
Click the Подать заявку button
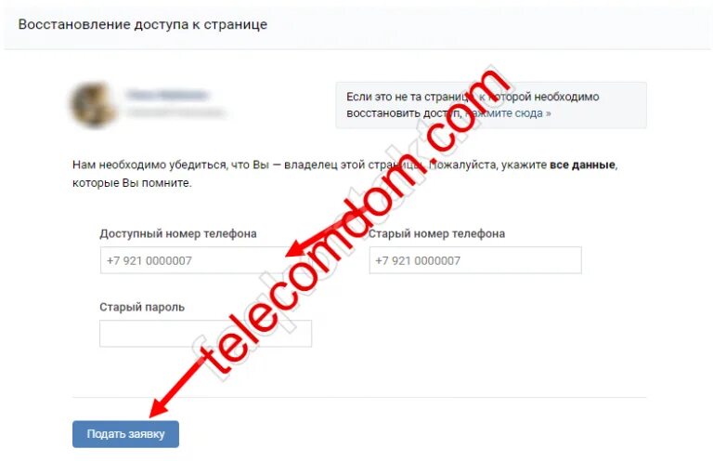(x=125, y=434)
